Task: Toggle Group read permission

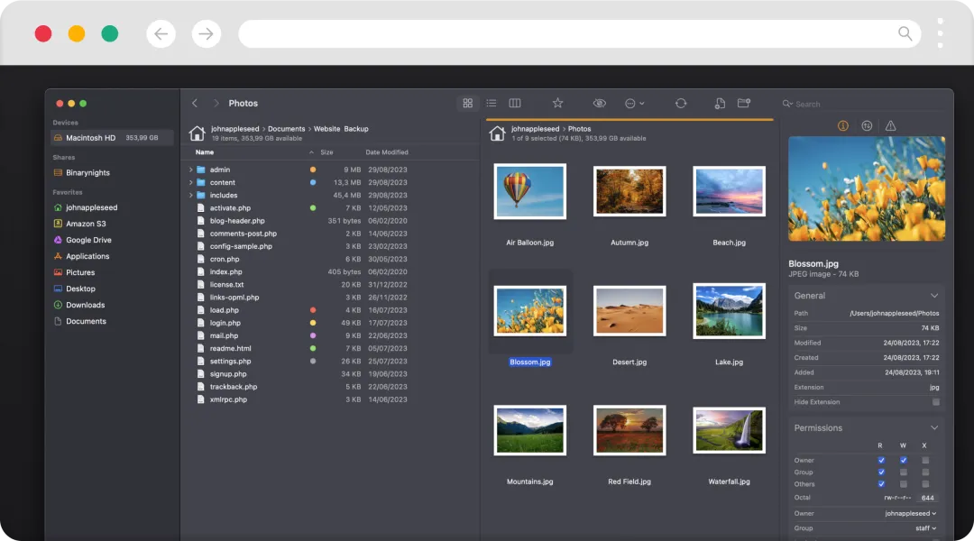Action: tap(881, 472)
